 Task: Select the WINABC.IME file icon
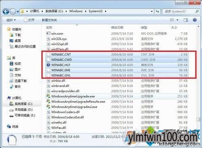48,70
